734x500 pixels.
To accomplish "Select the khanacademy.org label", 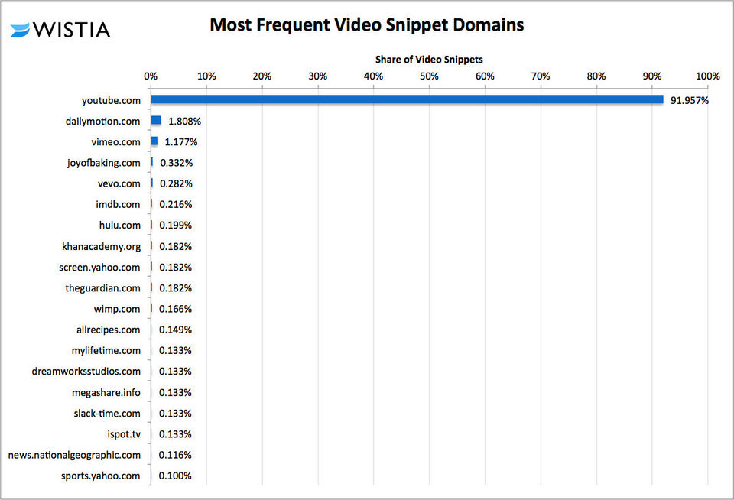I will click(x=101, y=246).
